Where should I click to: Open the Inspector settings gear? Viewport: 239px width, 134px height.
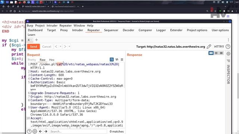pos(228,54)
